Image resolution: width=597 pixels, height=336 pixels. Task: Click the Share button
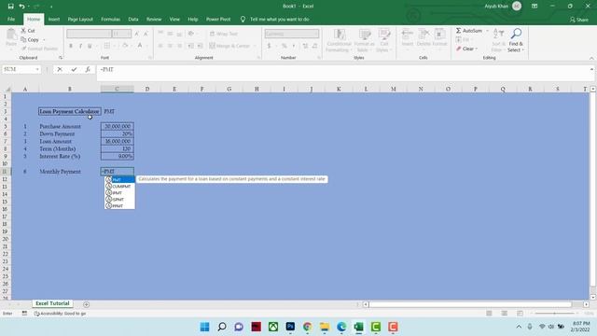(579, 20)
